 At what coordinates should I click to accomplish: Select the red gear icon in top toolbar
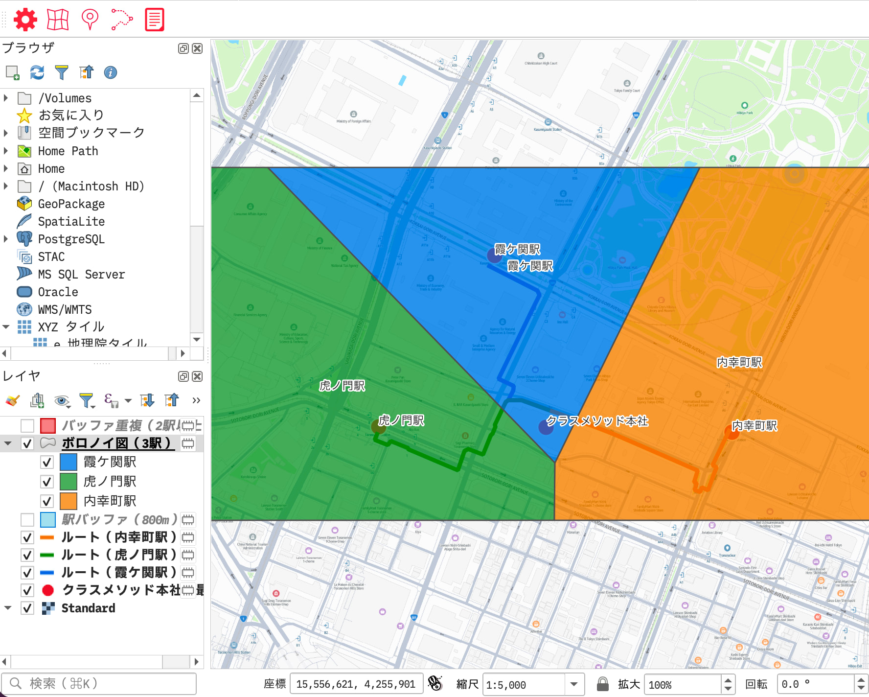coord(25,19)
